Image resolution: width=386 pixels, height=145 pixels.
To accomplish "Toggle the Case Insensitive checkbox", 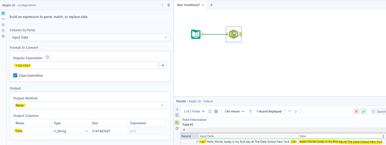I will pos(15,76).
